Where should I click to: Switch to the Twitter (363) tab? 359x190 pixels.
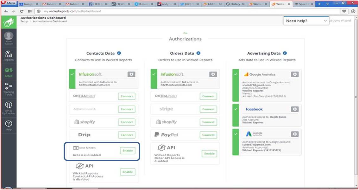click(x=189, y=4)
